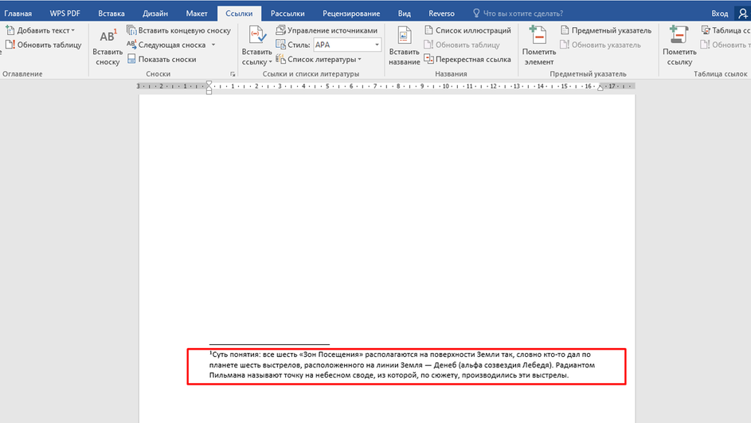751x423 pixels.
Task: Click first-line indent marker on ruler
Action: point(209,84)
